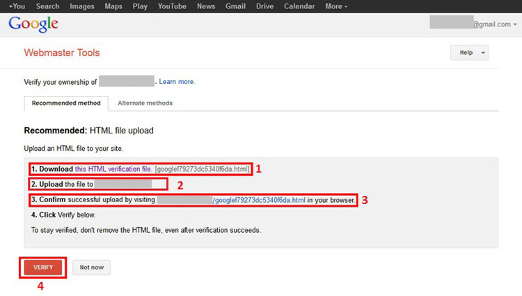Go to Images in the top bar
The width and height of the screenshot is (522, 296).
pos(82,6)
